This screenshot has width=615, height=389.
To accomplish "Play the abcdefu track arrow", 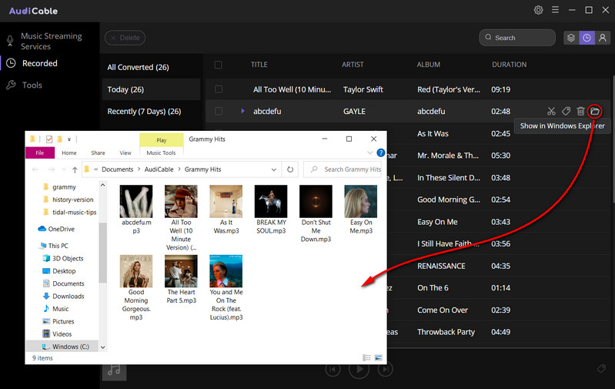I will [x=242, y=111].
